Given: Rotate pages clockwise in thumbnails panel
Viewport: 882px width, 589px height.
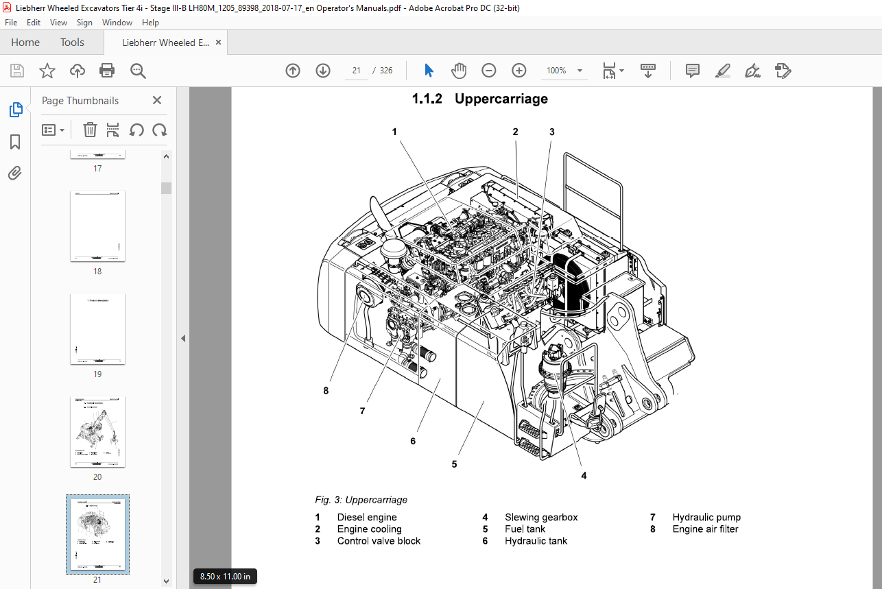Looking at the screenshot, I should 160,130.
